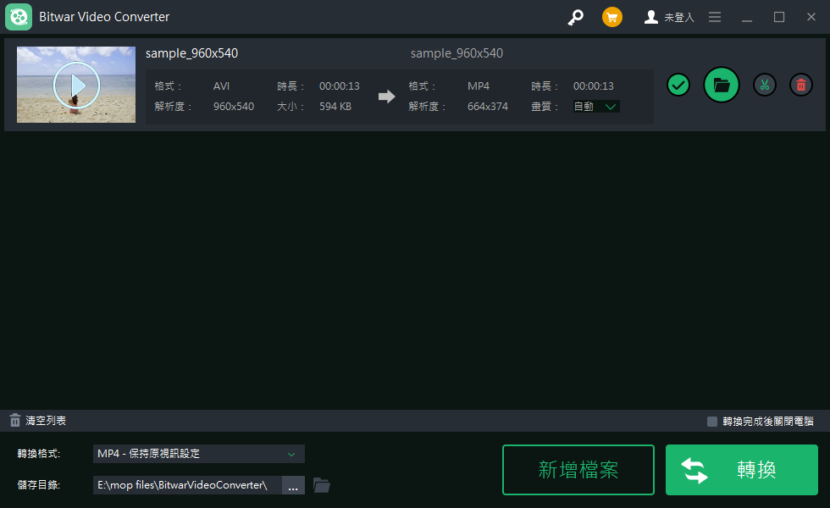
Task: Click the storage path field E:\mop files
Action: pos(187,485)
